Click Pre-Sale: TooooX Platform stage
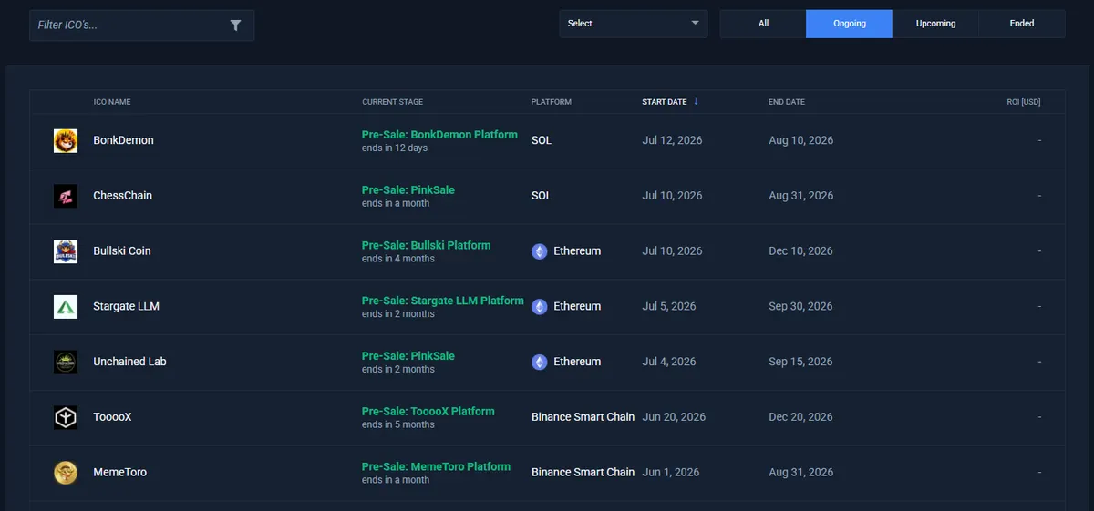 tap(428, 412)
